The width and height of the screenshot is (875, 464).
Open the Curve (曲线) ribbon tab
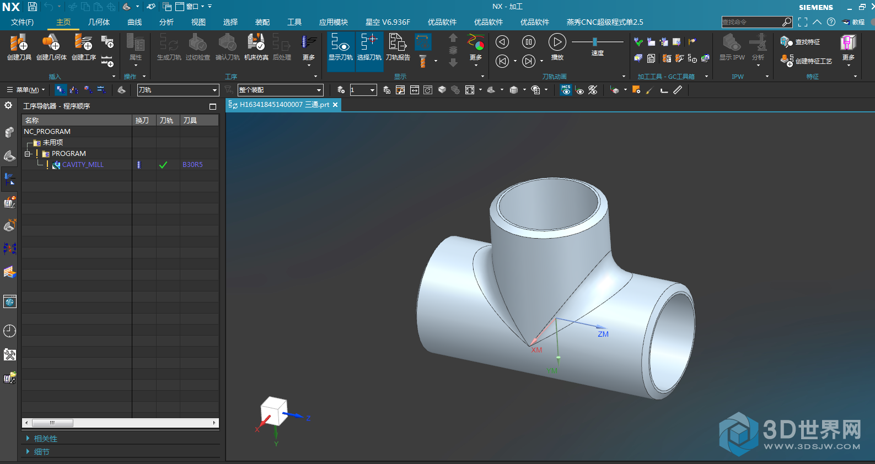coord(135,22)
